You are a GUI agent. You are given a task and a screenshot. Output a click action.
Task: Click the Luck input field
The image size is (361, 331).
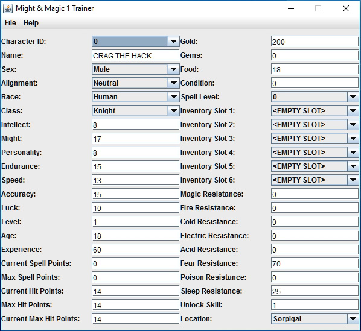(135, 208)
